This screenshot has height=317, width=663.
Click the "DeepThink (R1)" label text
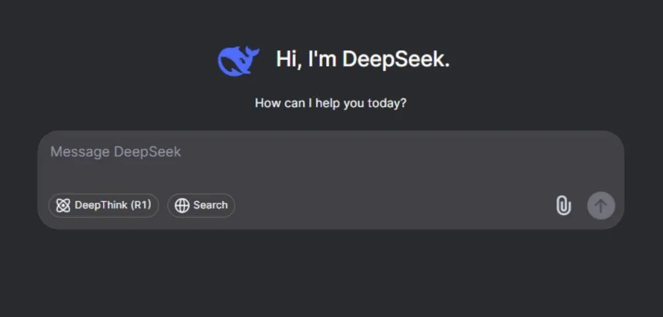(113, 205)
